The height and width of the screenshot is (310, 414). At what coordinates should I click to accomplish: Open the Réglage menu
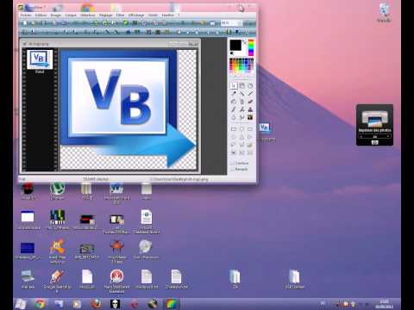[x=106, y=15]
